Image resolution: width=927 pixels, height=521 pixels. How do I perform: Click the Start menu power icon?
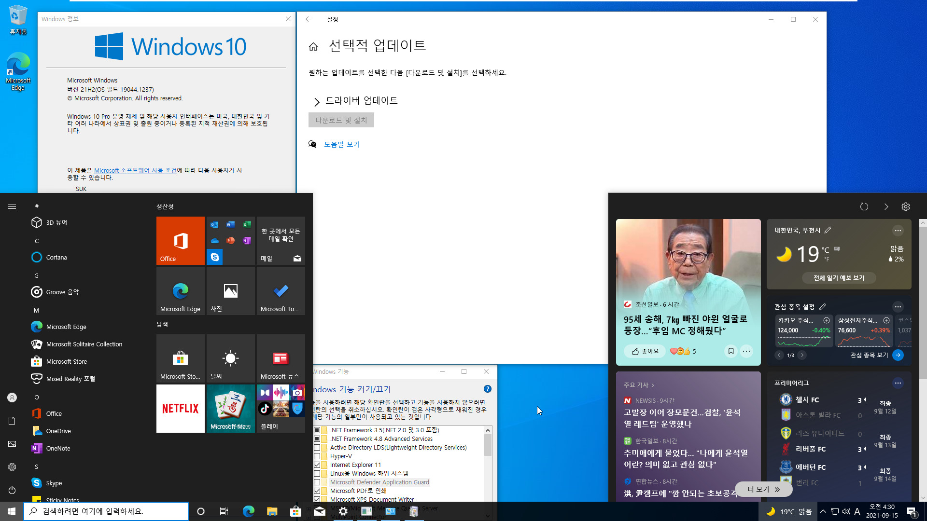pos(12,490)
